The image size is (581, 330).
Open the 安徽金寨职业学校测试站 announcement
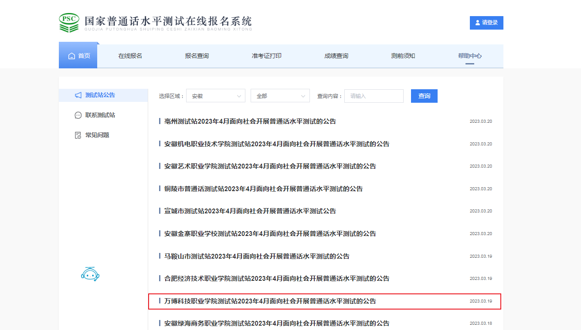270,234
